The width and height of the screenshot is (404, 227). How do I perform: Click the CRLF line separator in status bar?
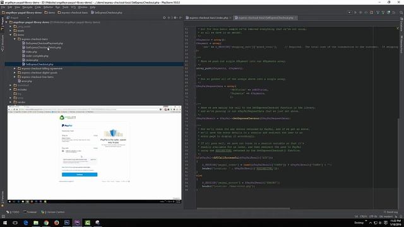click(x=364, y=216)
